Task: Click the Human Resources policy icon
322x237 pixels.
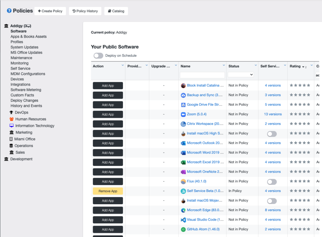Action: [12, 119]
